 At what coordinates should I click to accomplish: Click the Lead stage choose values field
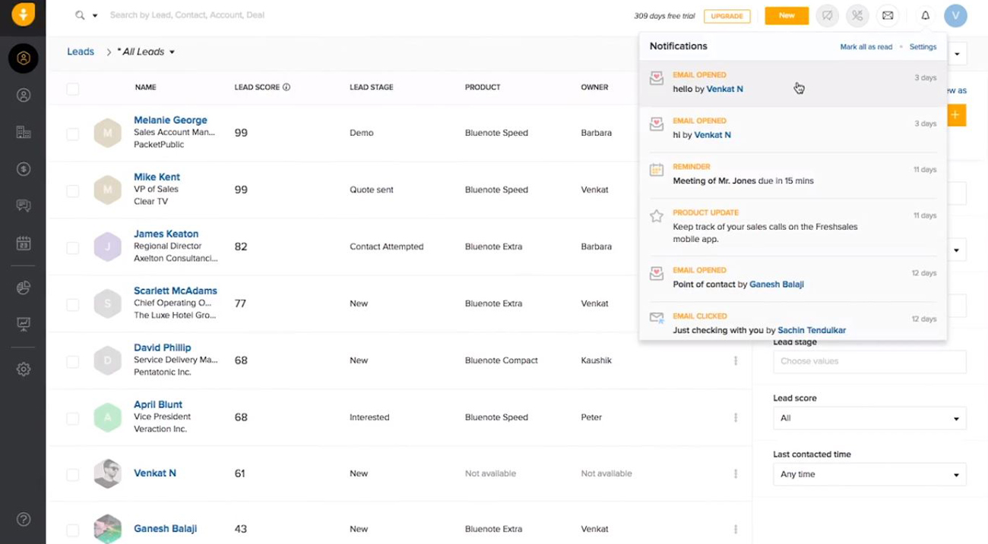(x=869, y=361)
